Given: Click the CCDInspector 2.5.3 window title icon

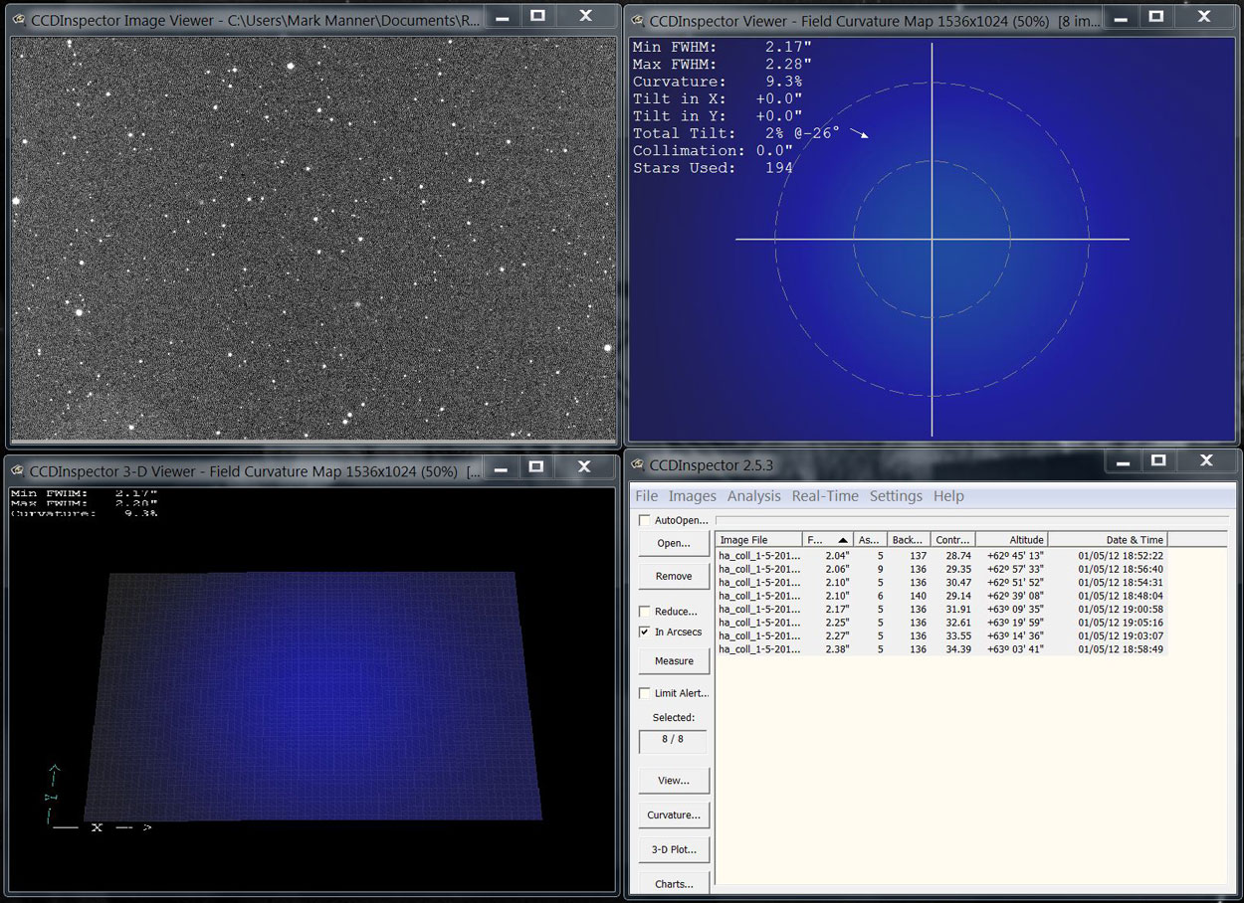Looking at the screenshot, I should point(637,465).
